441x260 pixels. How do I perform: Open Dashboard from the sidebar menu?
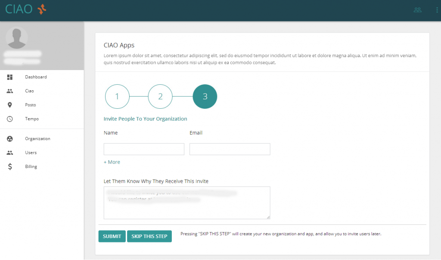[36, 77]
